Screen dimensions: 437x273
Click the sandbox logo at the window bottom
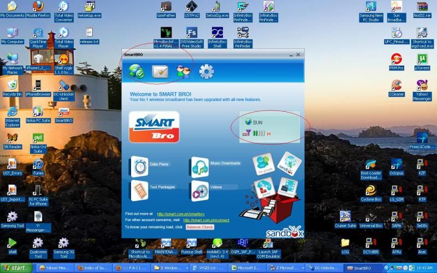[x=285, y=233]
